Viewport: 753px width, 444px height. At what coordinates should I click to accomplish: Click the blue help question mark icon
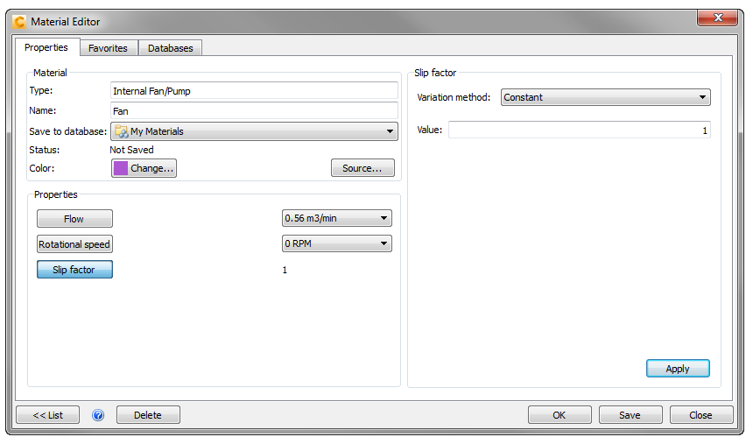(98, 415)
